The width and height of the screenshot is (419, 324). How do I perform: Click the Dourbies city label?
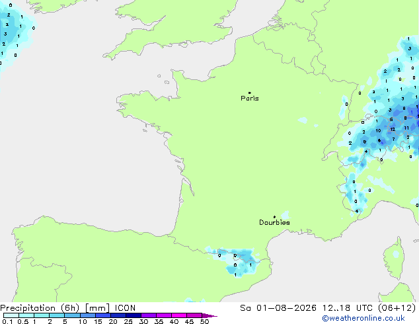(274, 222)
